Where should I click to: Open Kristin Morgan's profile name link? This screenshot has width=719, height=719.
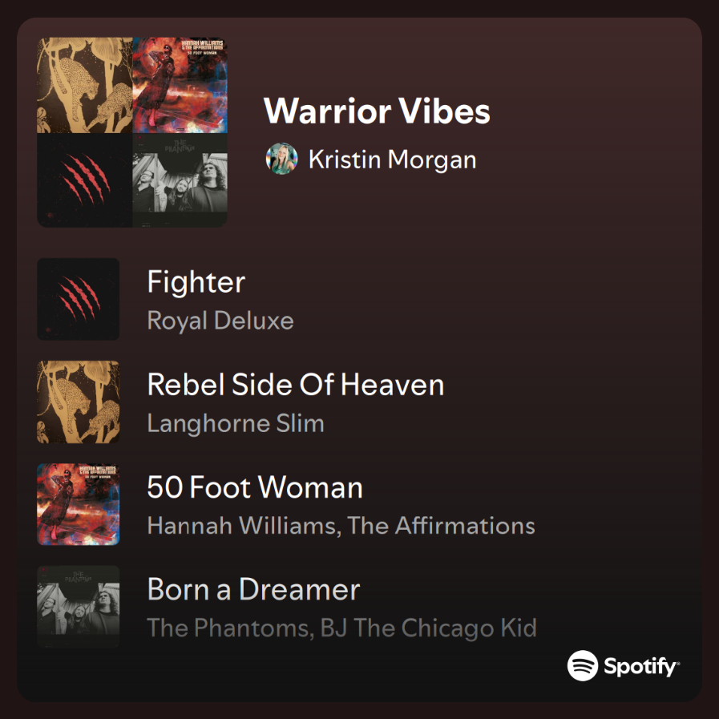point(393,160)
